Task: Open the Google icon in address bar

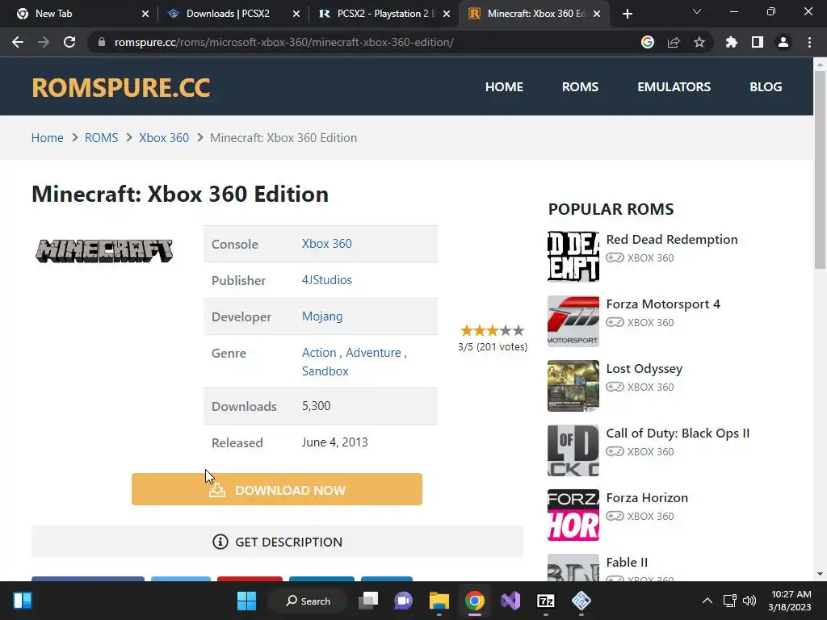Action: point(648,42)
